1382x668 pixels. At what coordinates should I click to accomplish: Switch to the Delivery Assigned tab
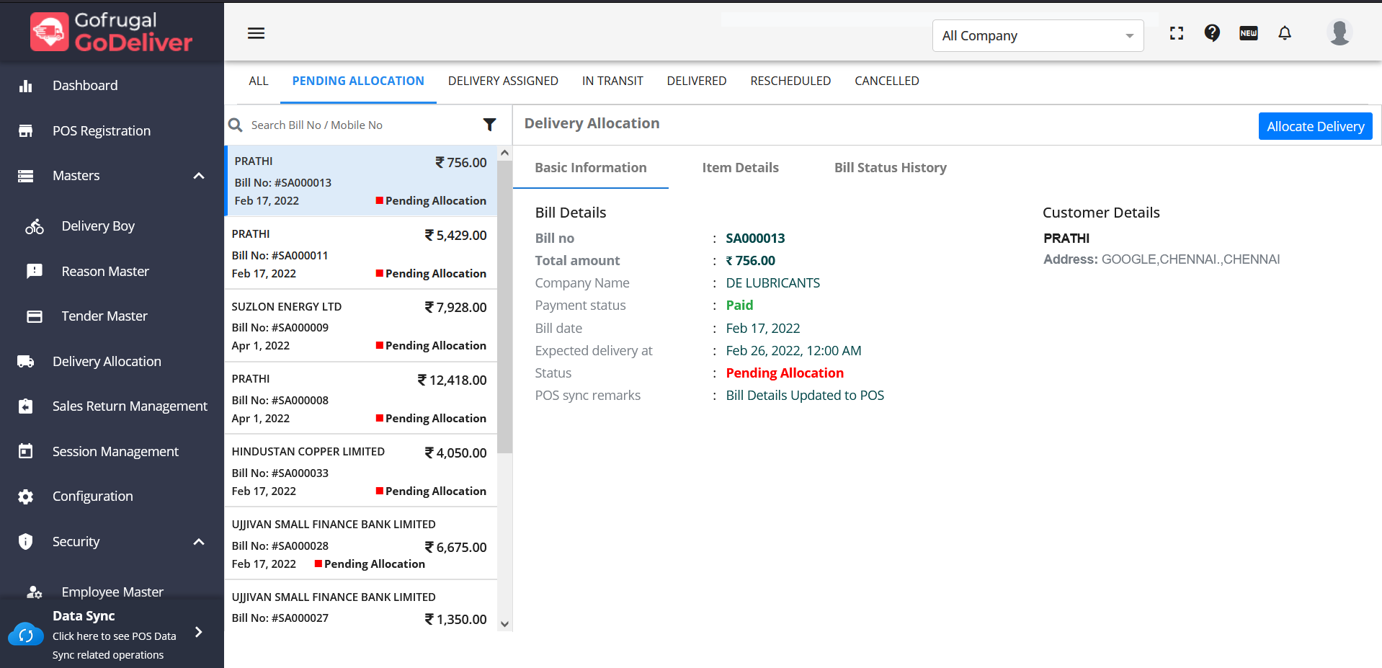[503, 81]
